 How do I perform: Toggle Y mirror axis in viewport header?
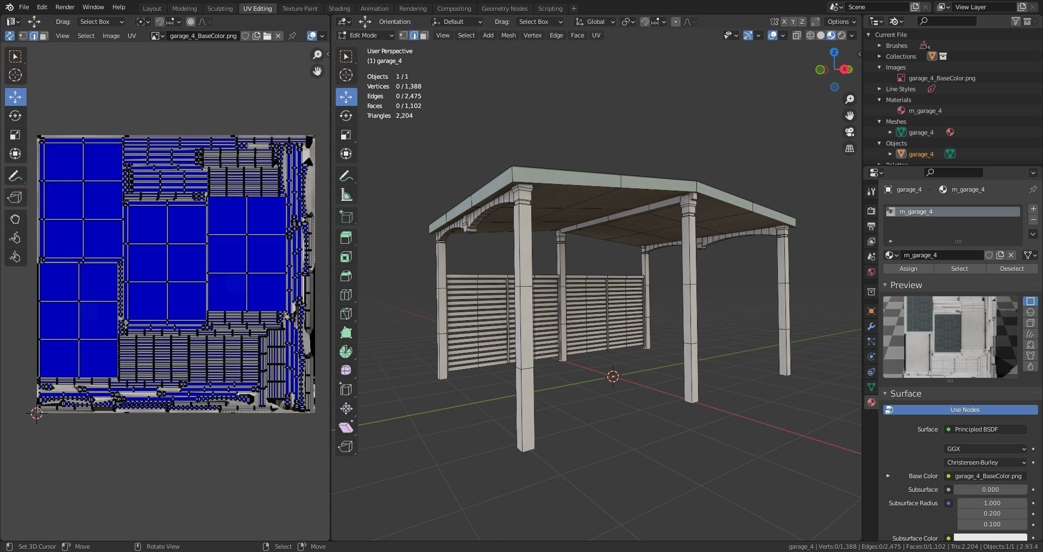pyautogui.click(x=793, y=22)
